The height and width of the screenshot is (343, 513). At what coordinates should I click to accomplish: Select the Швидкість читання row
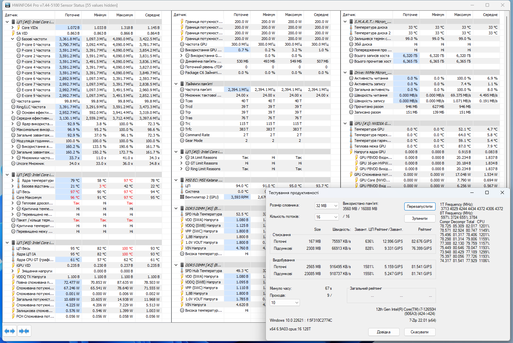[420, 95]
